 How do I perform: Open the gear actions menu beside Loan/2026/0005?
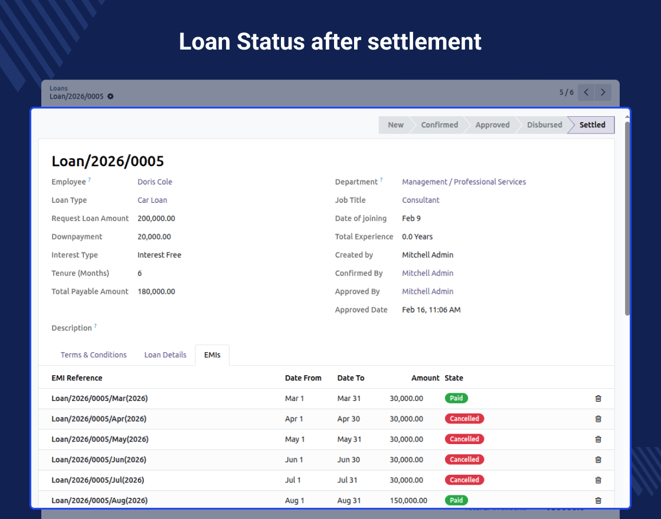point(110,97)
